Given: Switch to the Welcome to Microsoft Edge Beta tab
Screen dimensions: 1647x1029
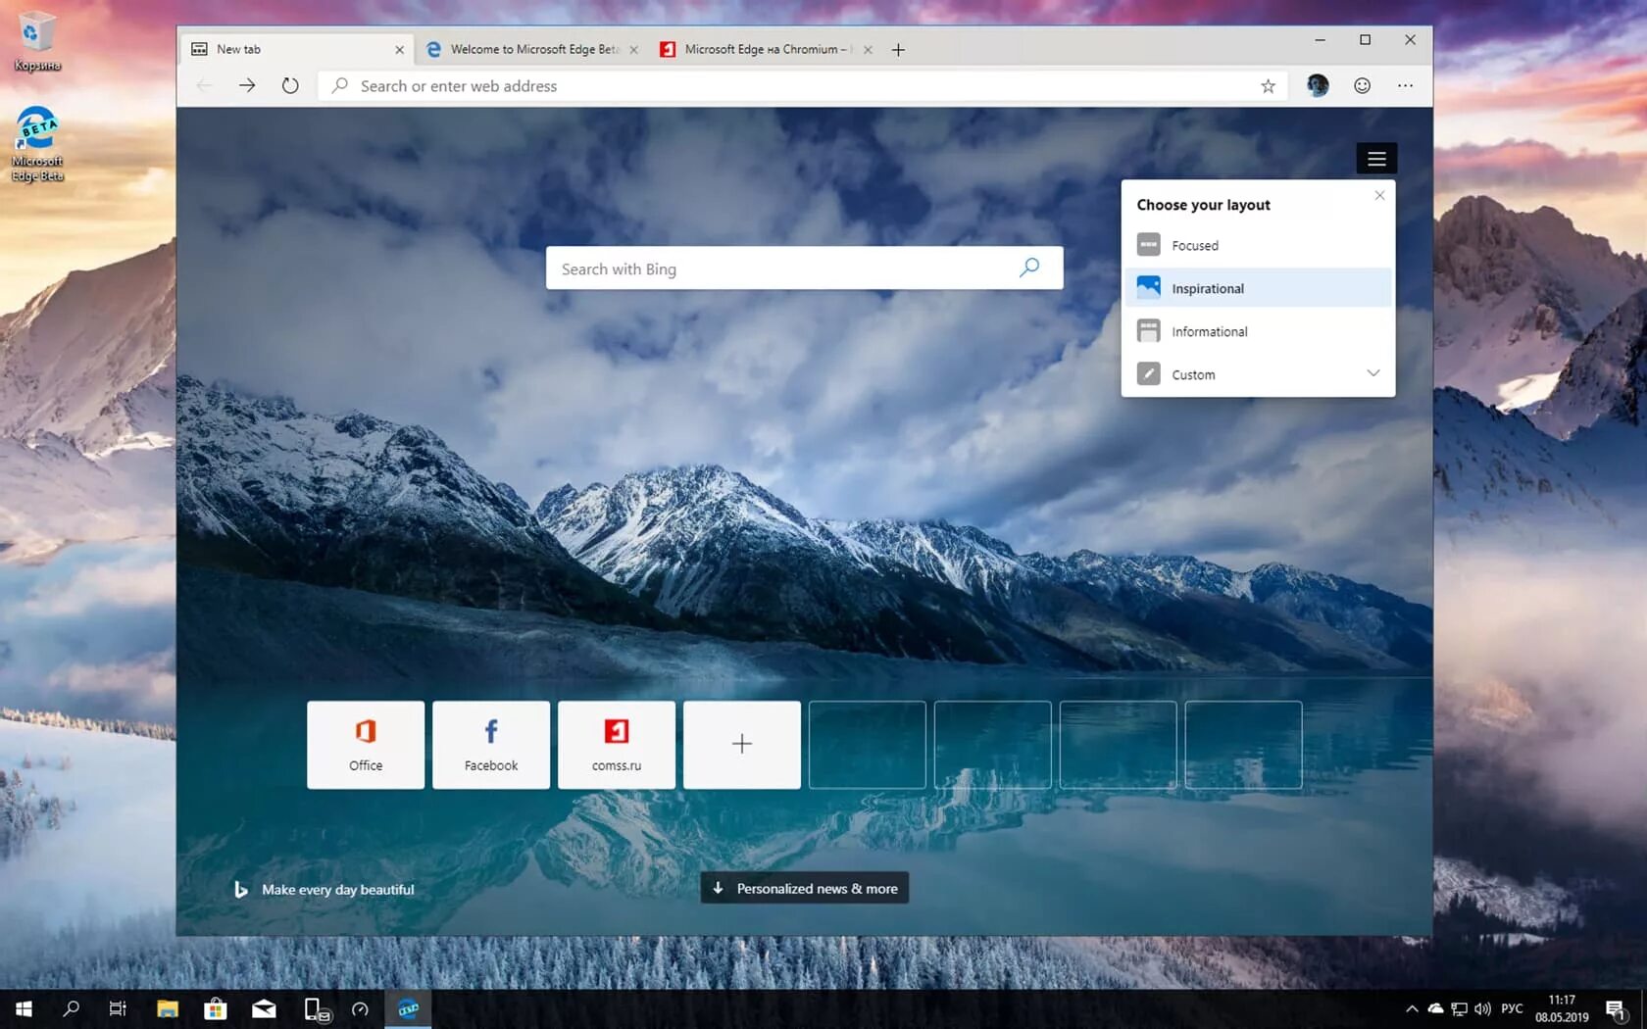Looking at the screenshot, I should click(534, 48).
